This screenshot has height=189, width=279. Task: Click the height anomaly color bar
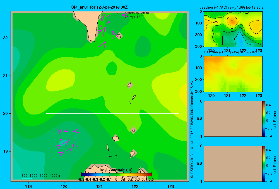[117, 175]
